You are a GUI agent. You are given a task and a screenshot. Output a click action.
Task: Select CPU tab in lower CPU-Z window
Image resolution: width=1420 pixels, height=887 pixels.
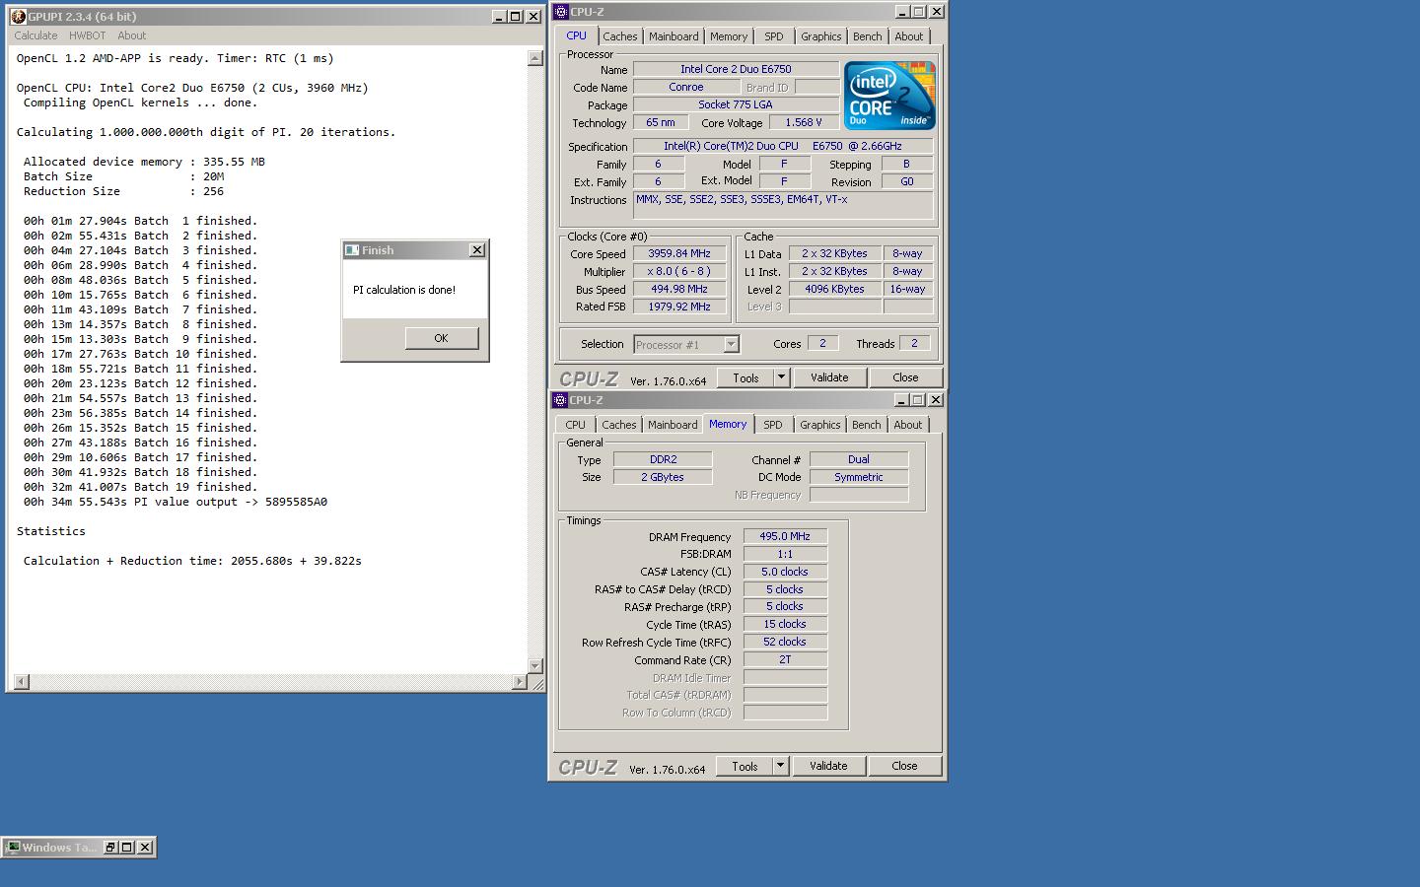tap(575, 425)
